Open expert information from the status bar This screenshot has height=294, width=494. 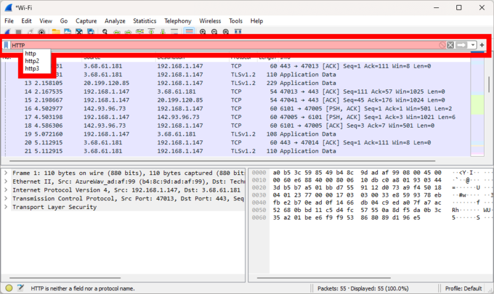pos(9,288)
